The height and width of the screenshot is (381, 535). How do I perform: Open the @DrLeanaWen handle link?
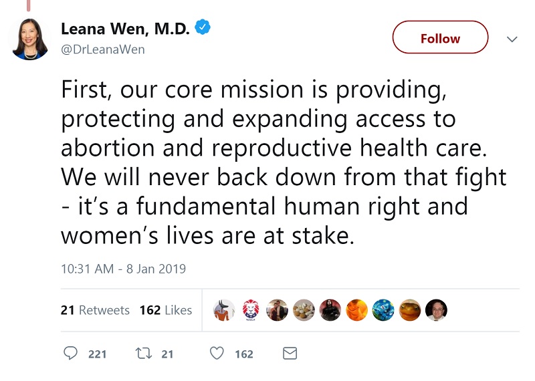(102, 49)
